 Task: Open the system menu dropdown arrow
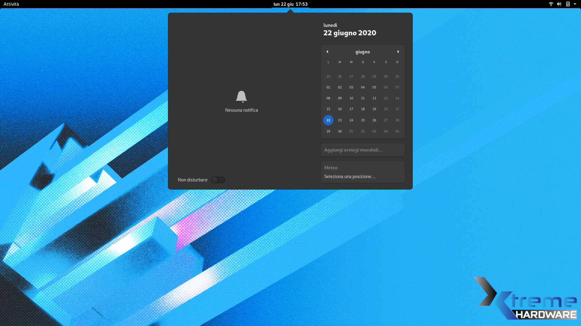[575, 4]
